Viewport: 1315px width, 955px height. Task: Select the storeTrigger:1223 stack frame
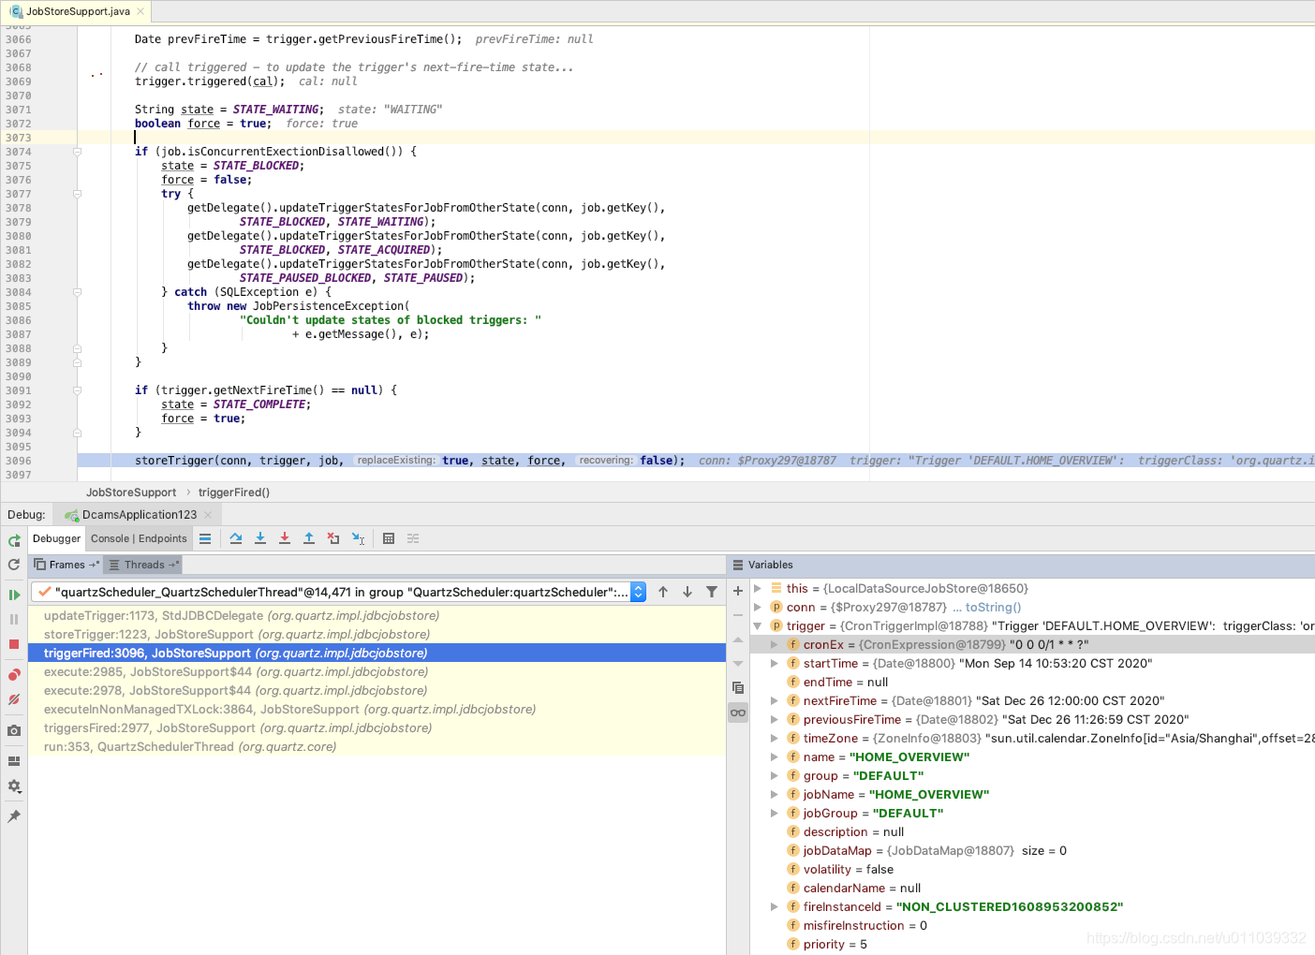click(x=377, y=635)
